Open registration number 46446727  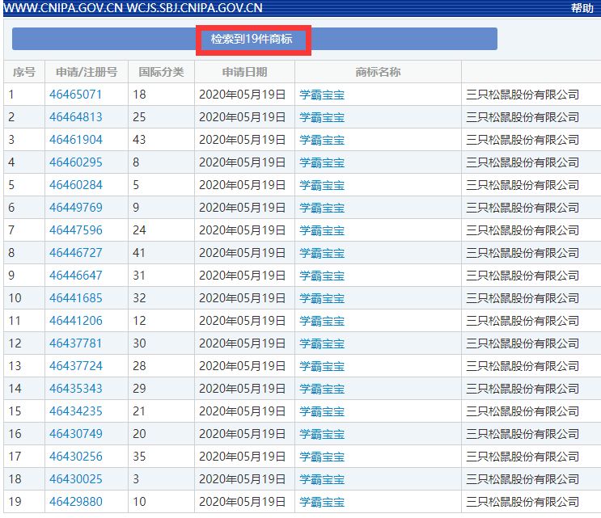75,253
